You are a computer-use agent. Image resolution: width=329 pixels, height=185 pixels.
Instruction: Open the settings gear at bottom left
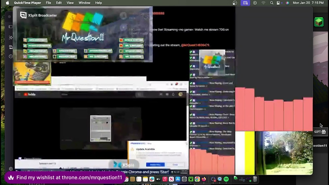[11, 169]
